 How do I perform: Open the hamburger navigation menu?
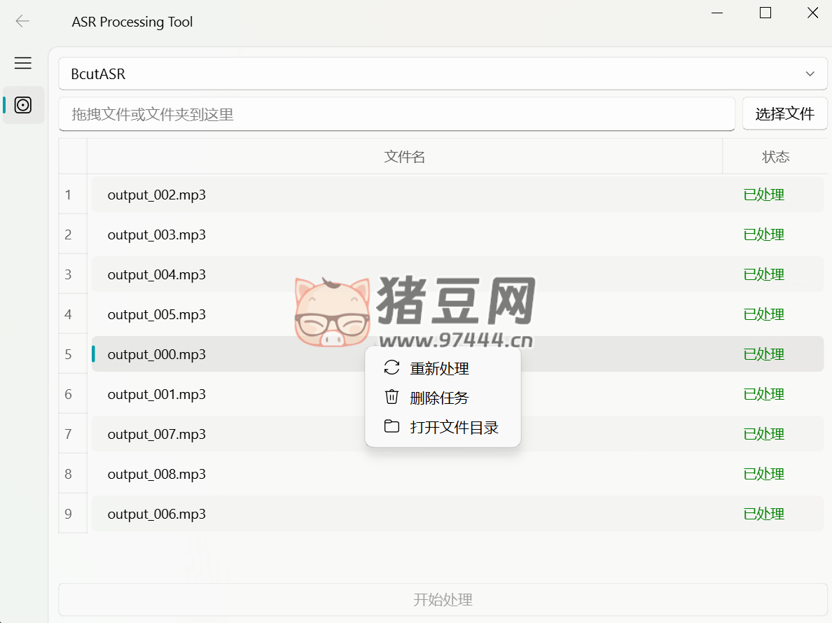pos(23,63)
